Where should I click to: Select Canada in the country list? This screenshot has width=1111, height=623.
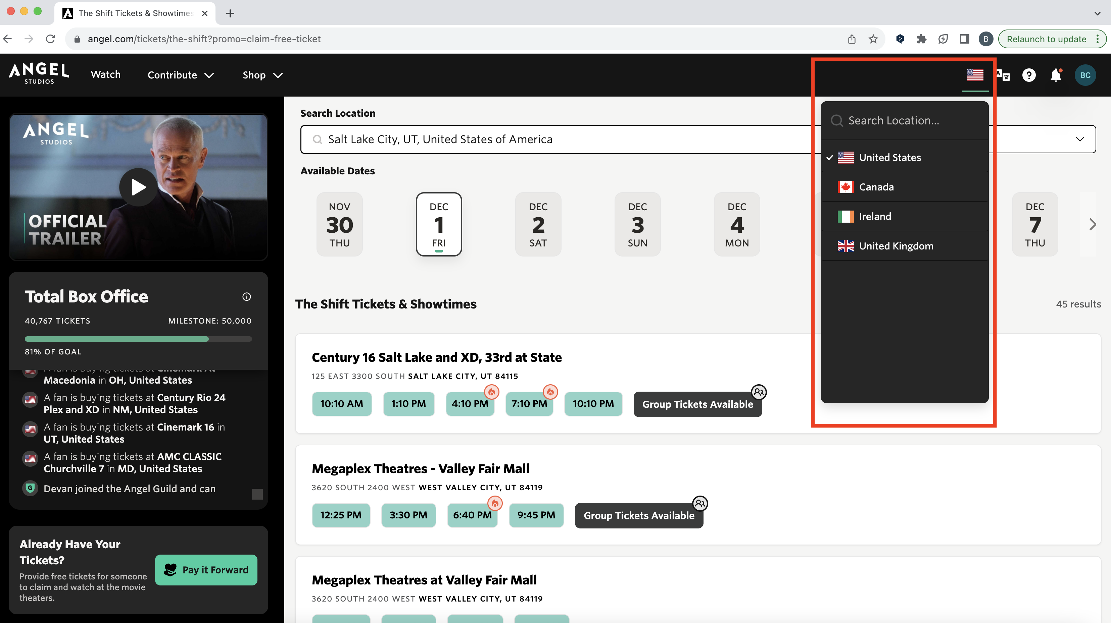pyautogui.click(x=876, y=187)
